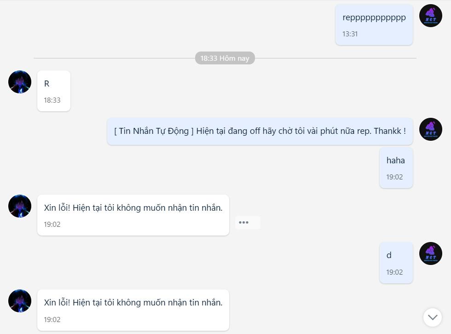The image size is (451, 334).
Task: Select the first "Xin lỗi!" message text
Action: click(x=133, y=208)
